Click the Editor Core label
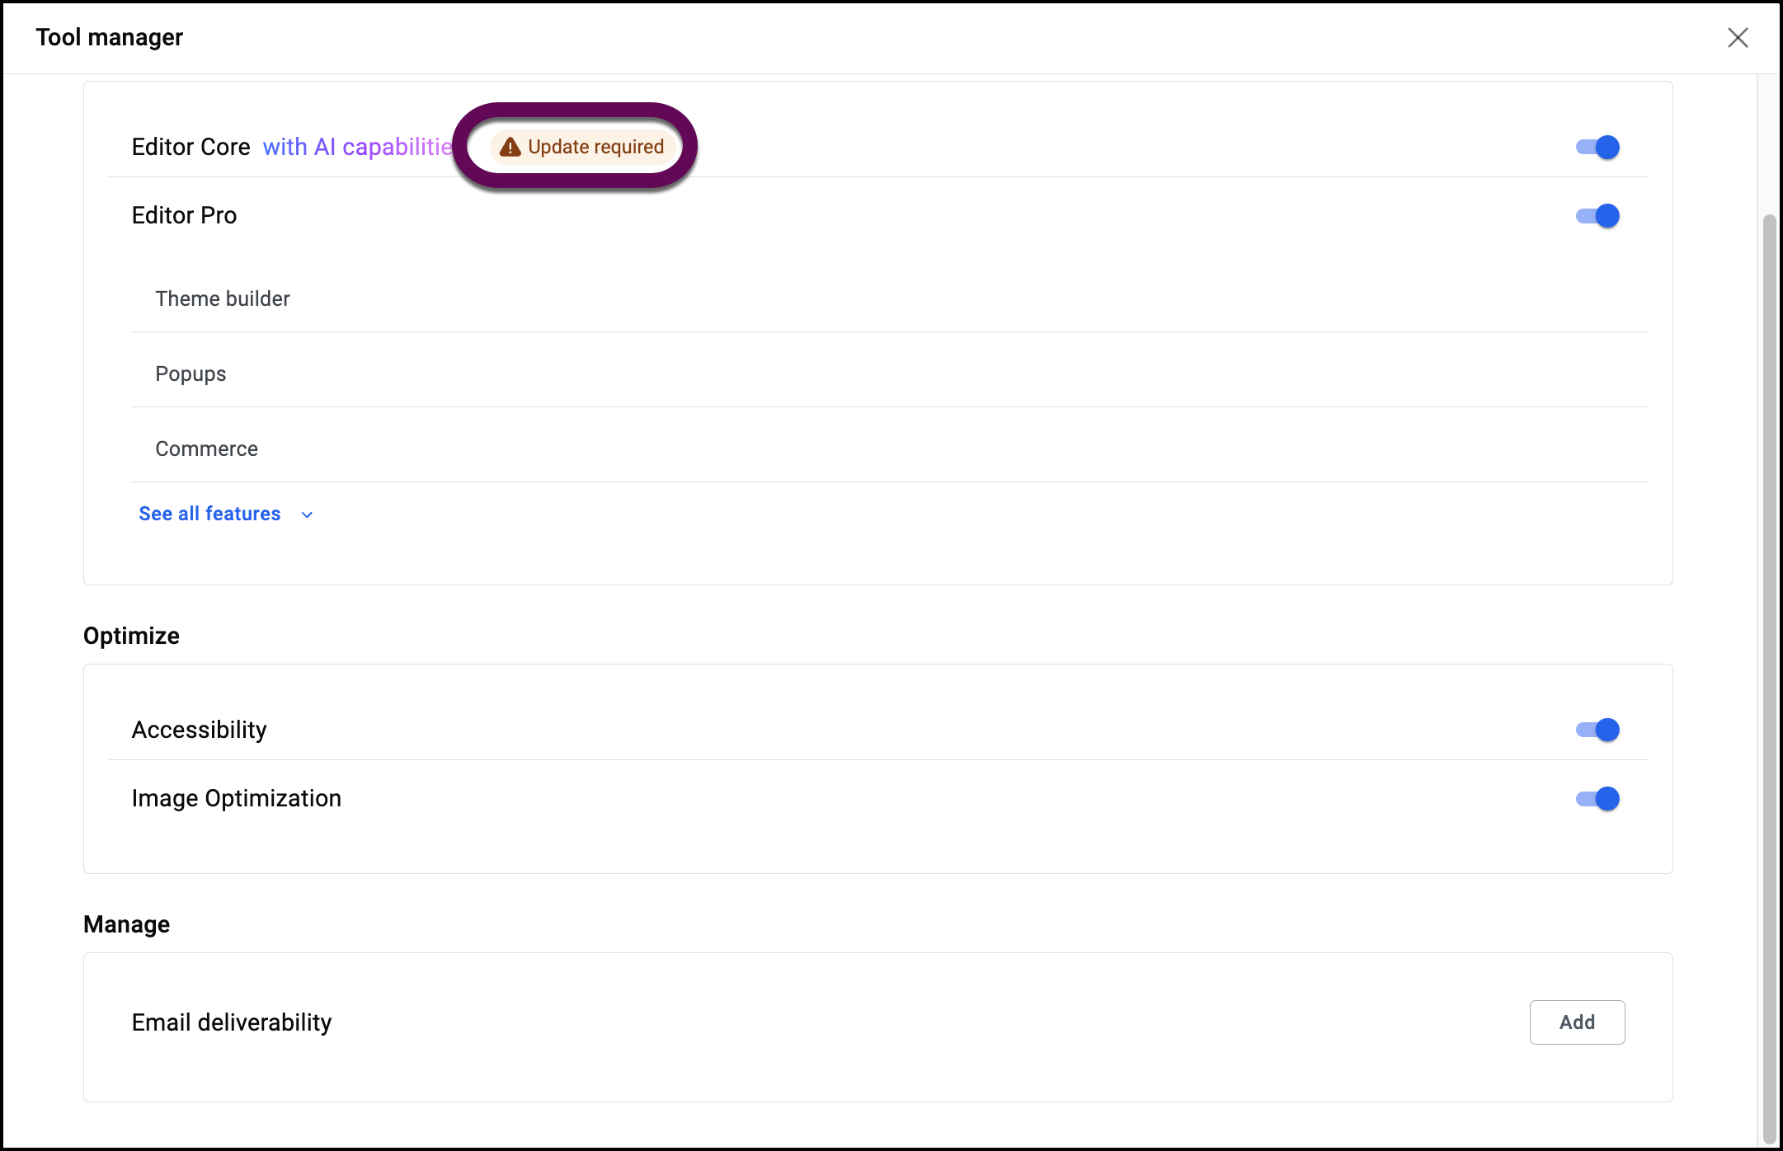Screen dimensions: 1783x1151 coord(191,147)
